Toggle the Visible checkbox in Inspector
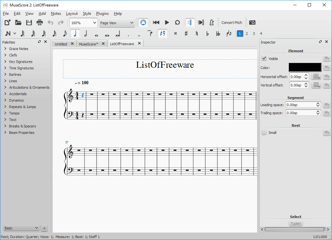The image size is (332, 240). click(264, 58)
